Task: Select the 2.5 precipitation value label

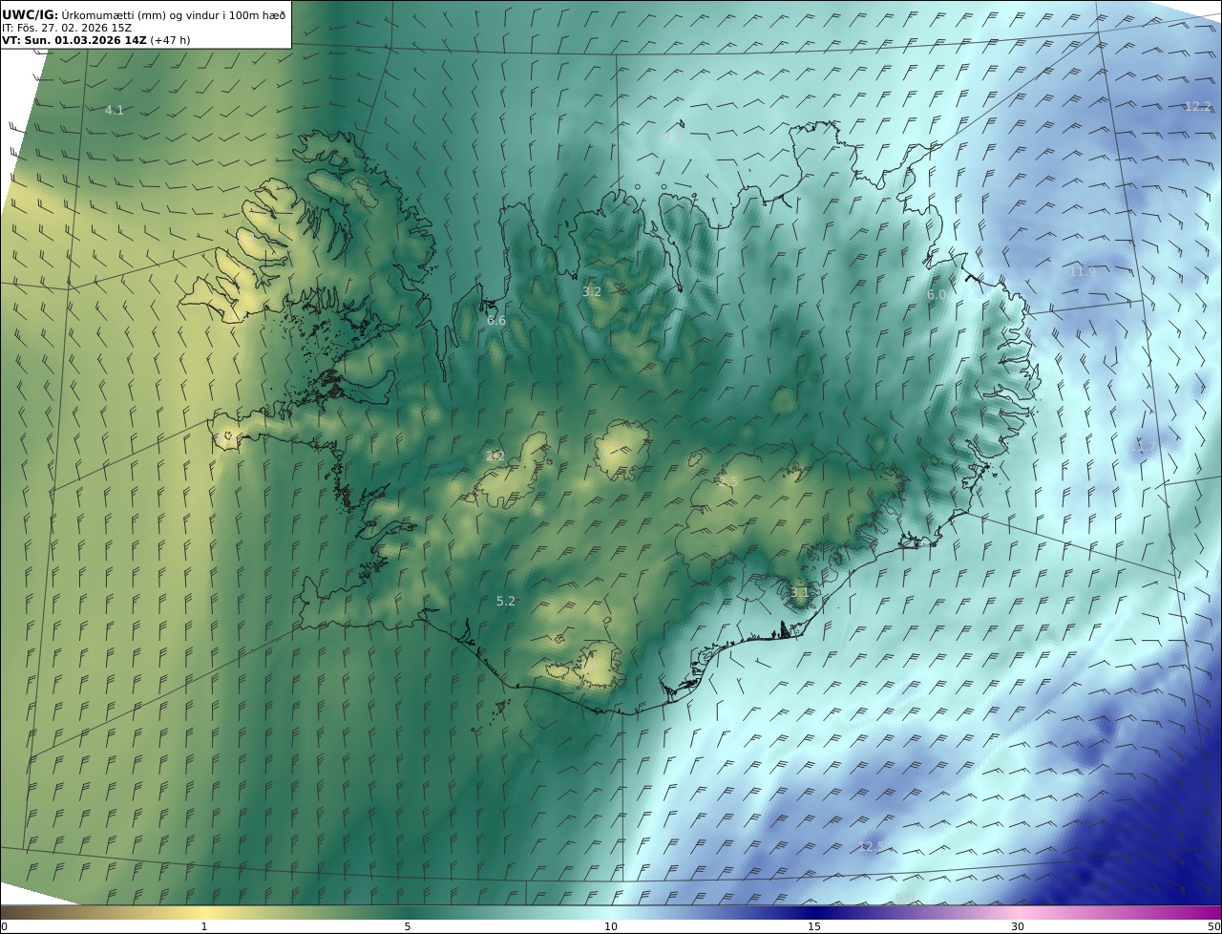Action: click(728, 481)
